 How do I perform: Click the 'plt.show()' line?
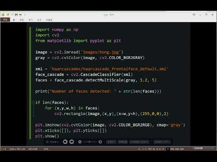point(47,136)
